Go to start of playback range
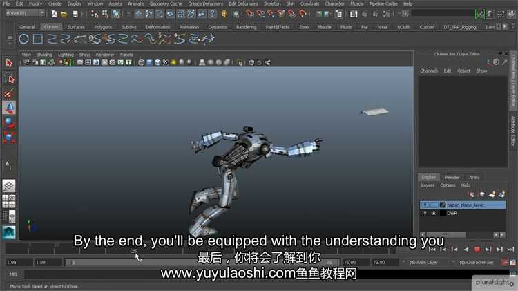 click(x=432, y=250)
